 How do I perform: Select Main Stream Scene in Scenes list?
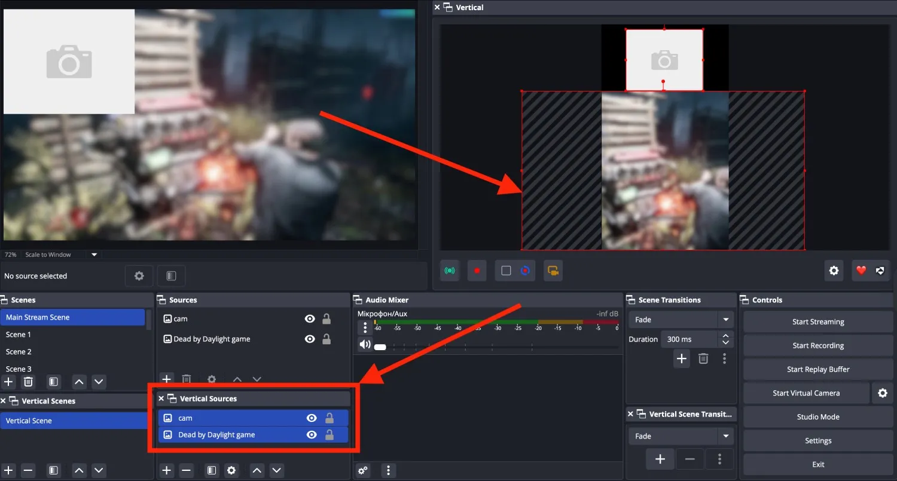(x=72, y=317)
